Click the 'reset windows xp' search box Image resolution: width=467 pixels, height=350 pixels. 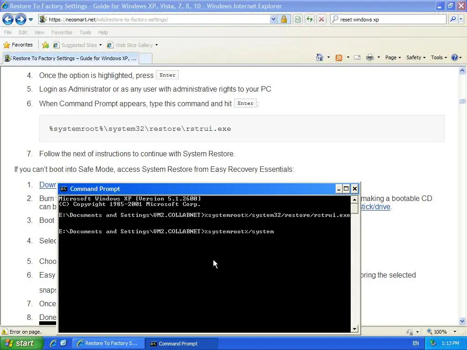tap(389, 20)
